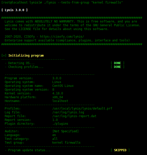This screenshot has width=147, height=155.
Task: Click the Test group value kernel firewalls
Action: 66,143
